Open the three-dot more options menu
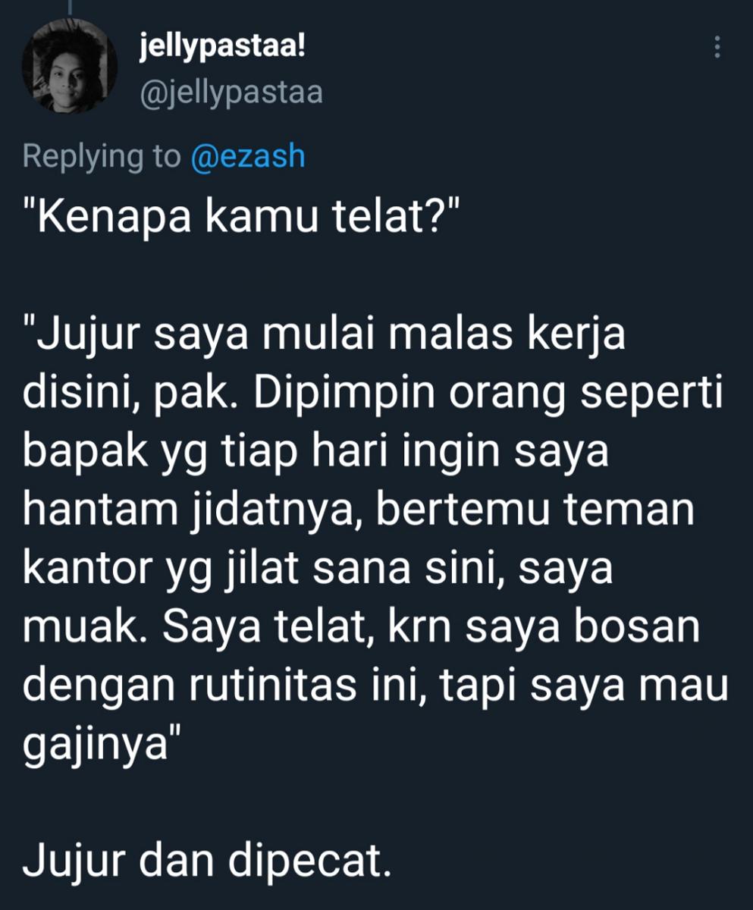Image resolution: width=753 pixels, height=910 pixels. pos(717,49)
